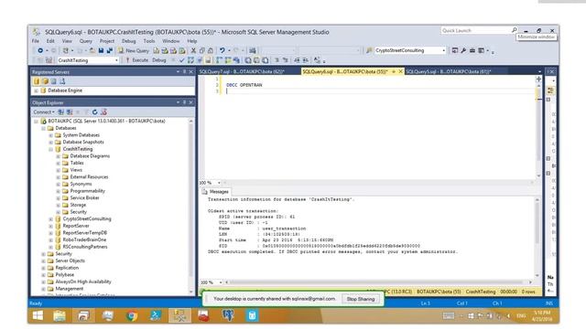Click the Save All icon
Image resolution: width=586 pixels, height=329 pixels.
tap(110, 50)
